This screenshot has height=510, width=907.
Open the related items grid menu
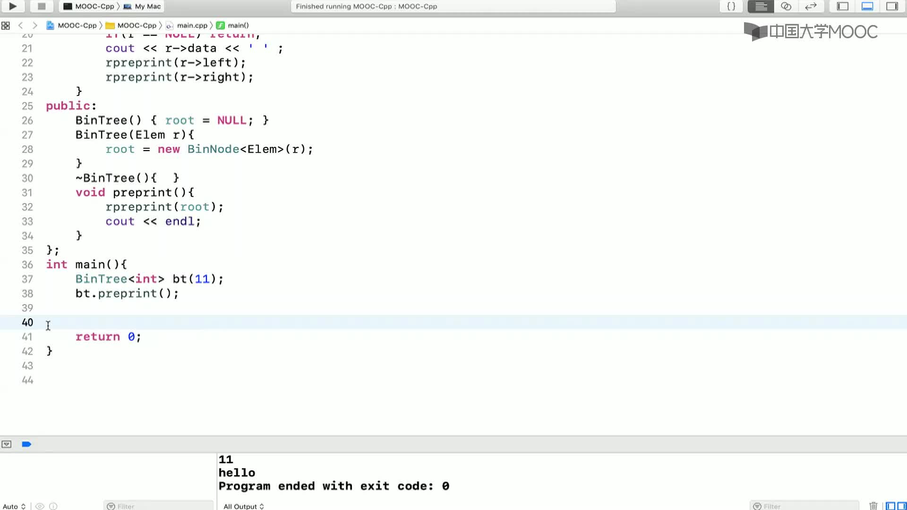click(6, 25)
